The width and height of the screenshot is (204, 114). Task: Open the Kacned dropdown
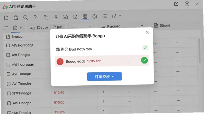(x=122, y=26)
